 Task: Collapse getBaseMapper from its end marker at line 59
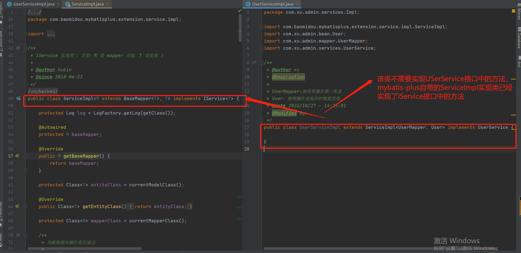click(25, 170)
